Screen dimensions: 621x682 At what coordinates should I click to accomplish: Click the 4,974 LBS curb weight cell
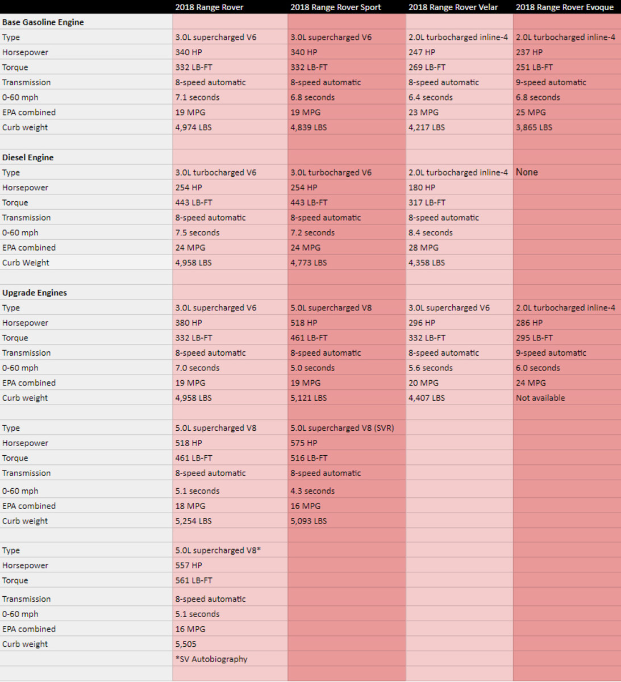click(x=193, y=127)
